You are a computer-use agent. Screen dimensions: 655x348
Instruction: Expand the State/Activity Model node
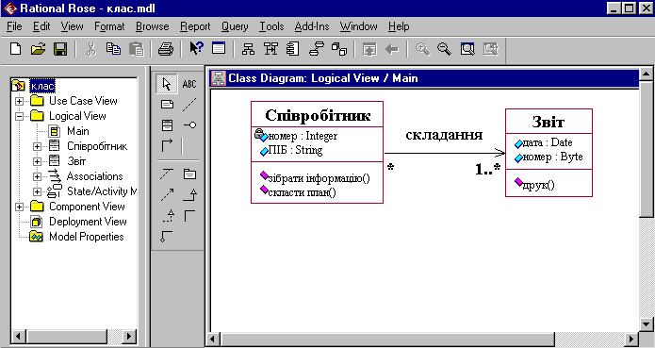(x=37, y=191)
